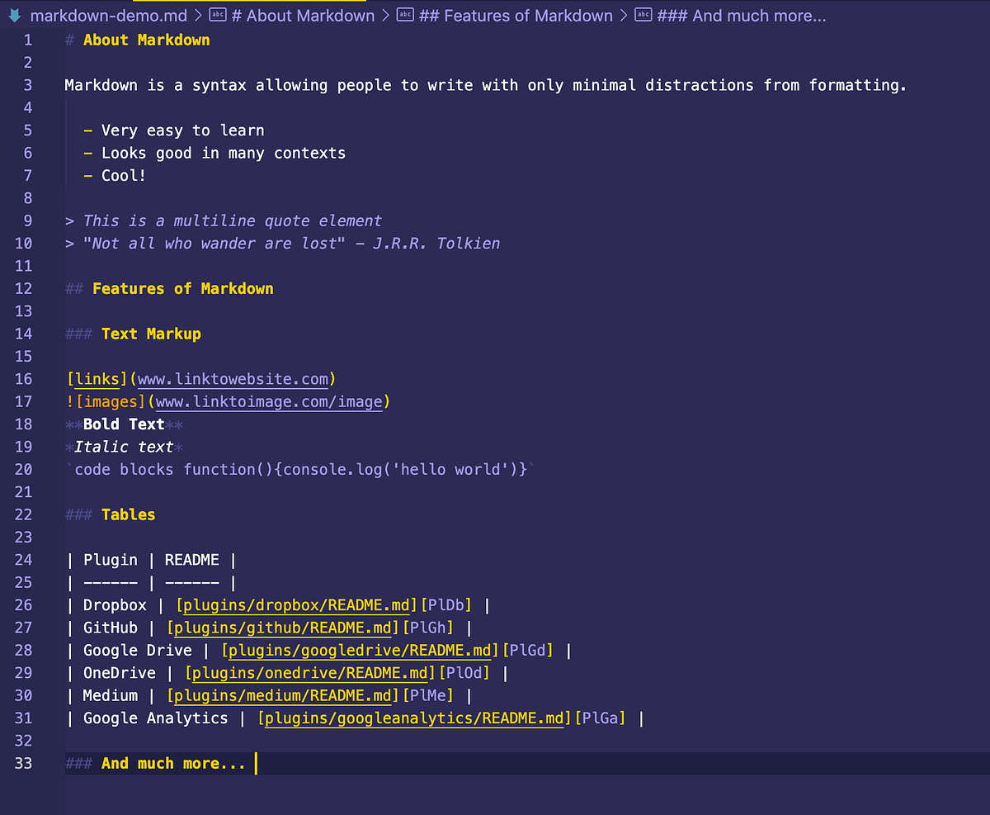The width and height of the screenshot is (990, 815).
Task: Follow the www.linktowebsite.com link
Action: coord(233,378)
